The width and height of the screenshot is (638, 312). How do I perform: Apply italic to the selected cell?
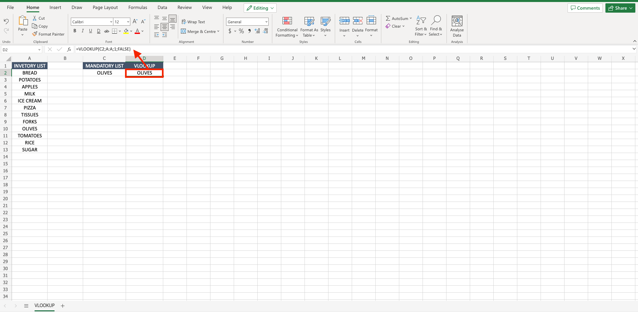click(x=83, y=31)
